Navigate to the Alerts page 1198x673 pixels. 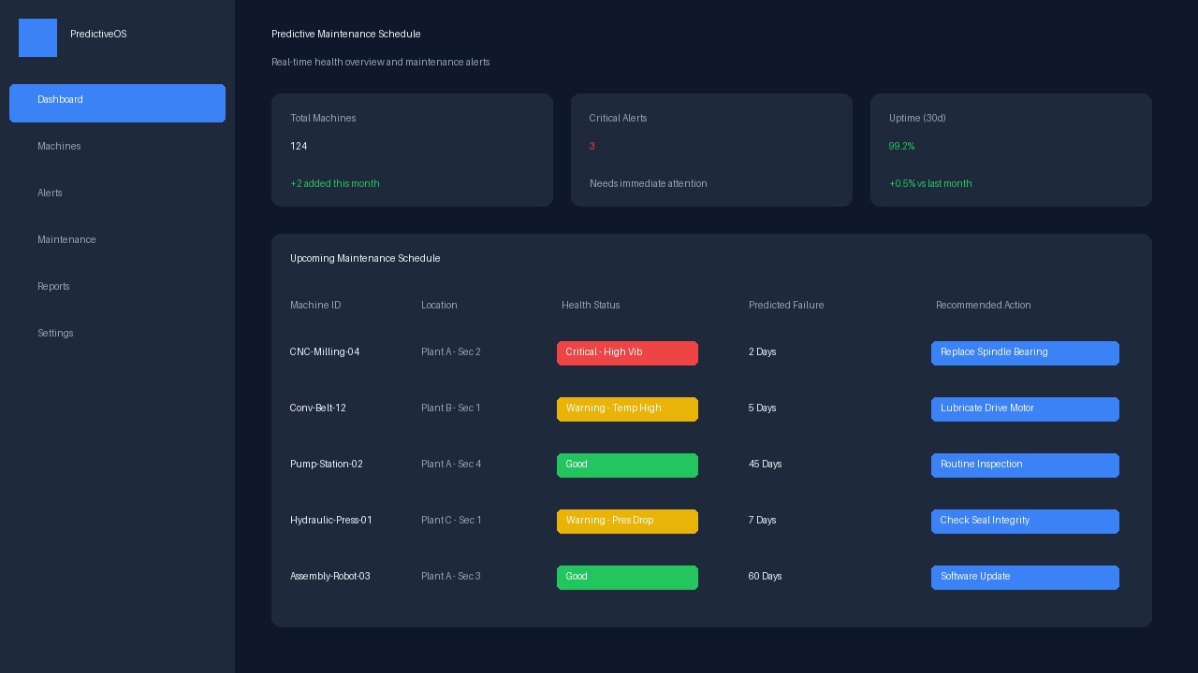pyautogui.click(x=50, y=193)
